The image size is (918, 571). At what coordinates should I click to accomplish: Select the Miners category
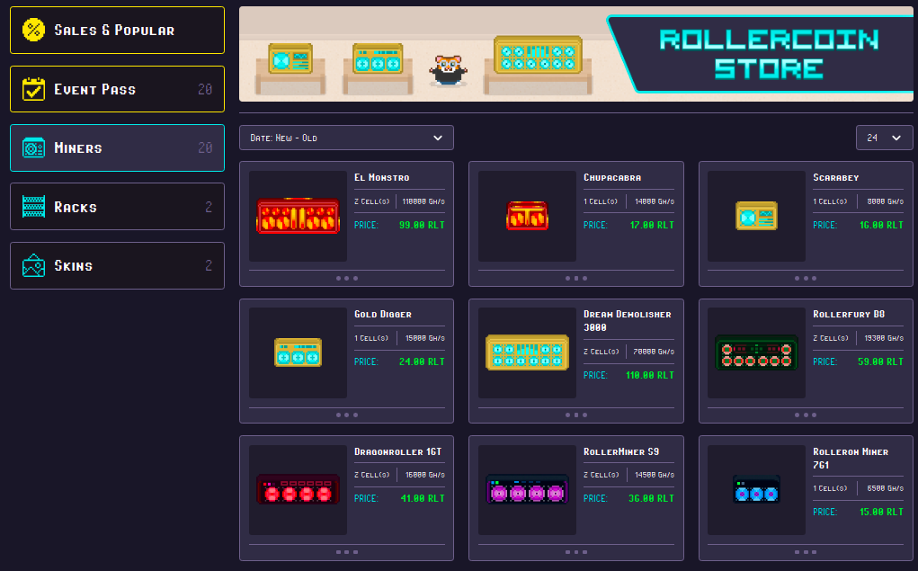pos(117,147)
